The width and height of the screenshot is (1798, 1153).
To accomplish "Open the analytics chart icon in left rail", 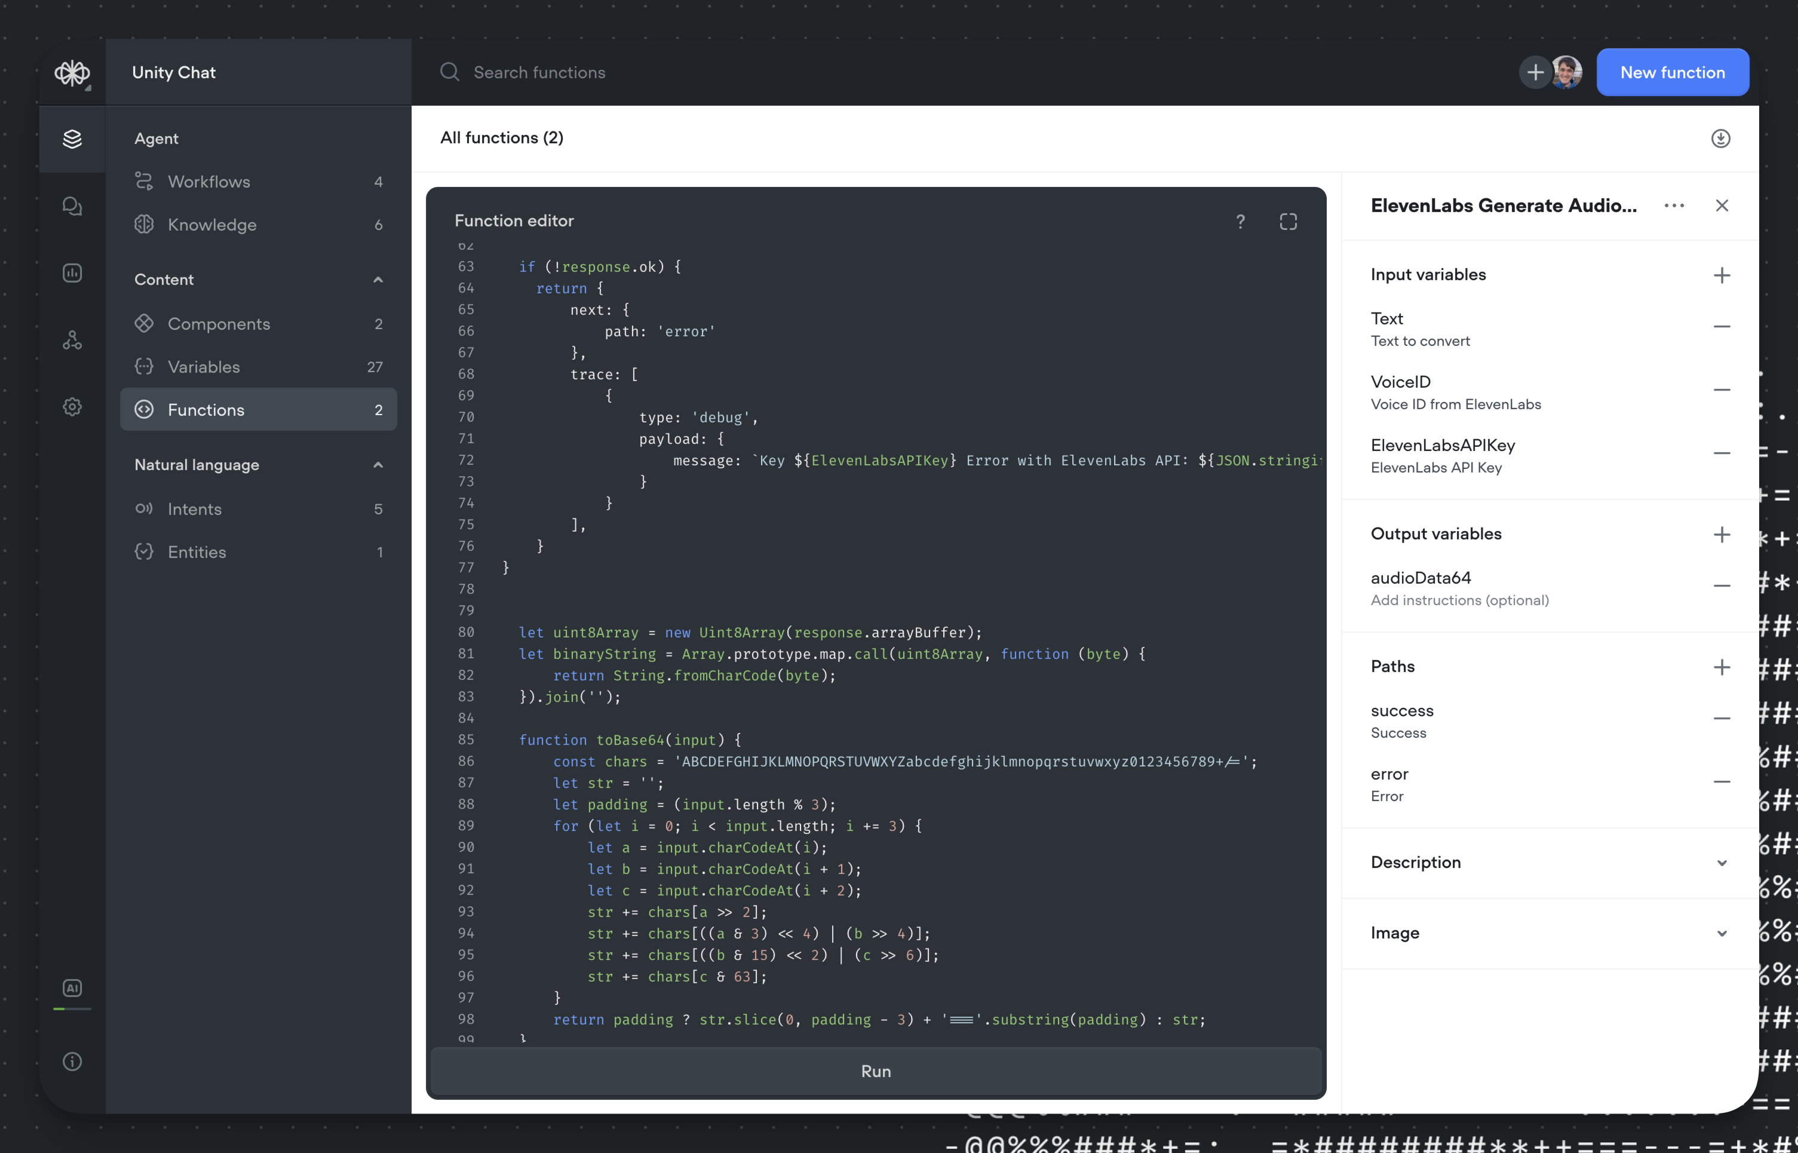I will click(72, 273).
